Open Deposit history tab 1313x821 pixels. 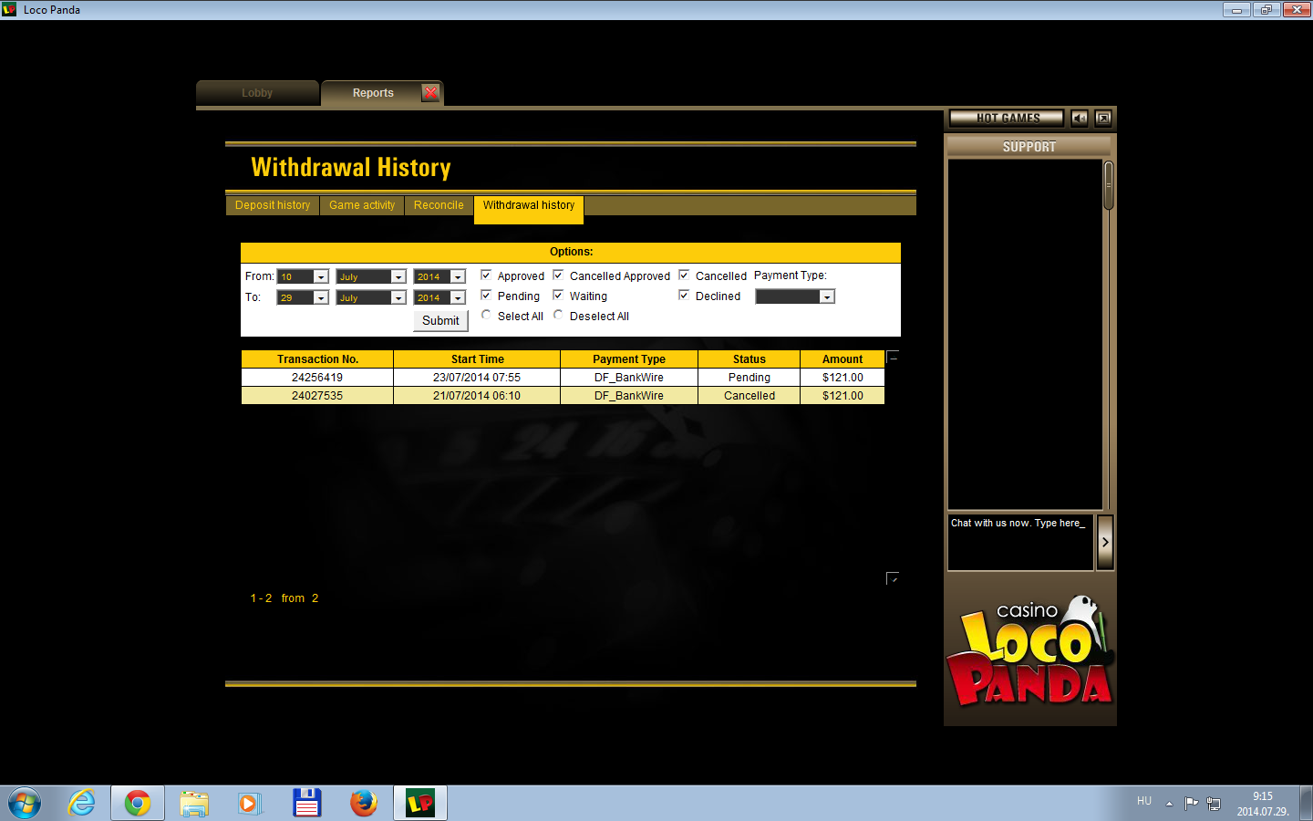pos(273,205)
